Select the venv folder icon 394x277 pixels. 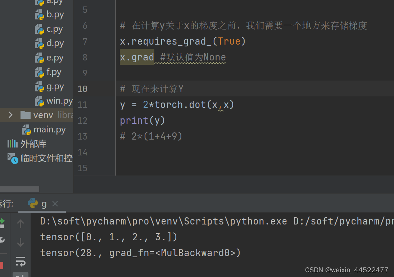tap(26, 115)
